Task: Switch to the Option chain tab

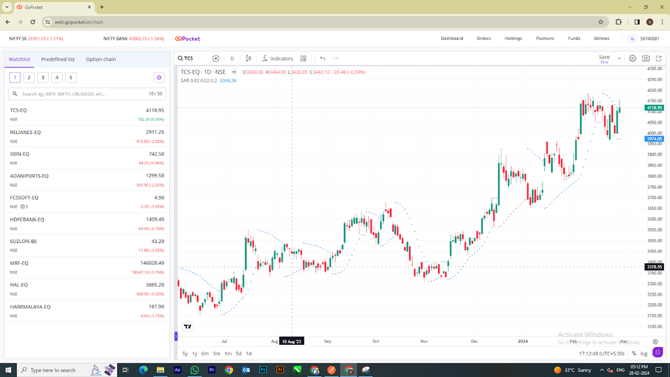Action: (101, 60)
